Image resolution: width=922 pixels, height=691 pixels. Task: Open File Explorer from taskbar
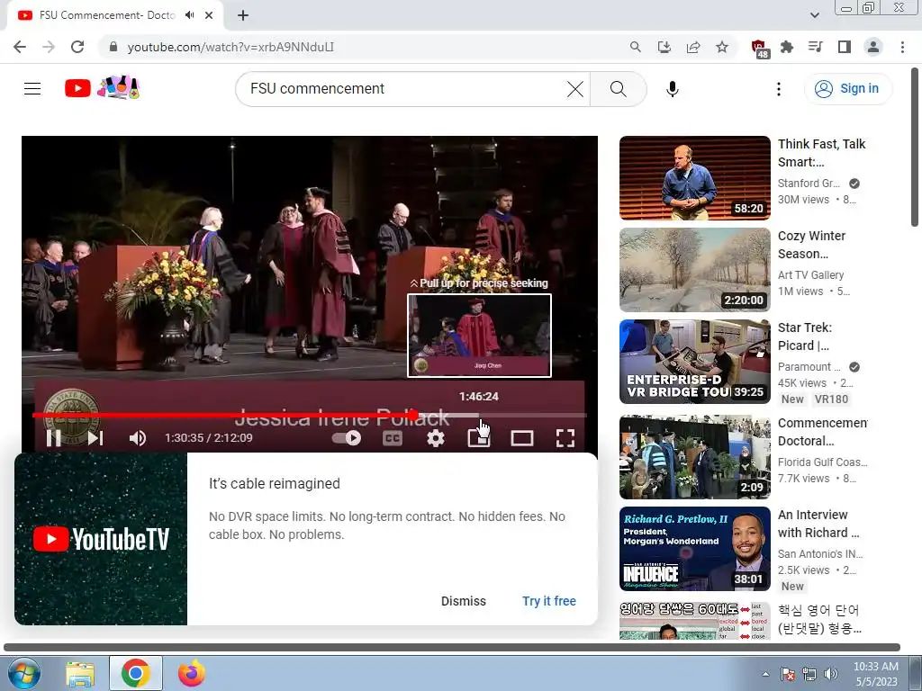80,674
